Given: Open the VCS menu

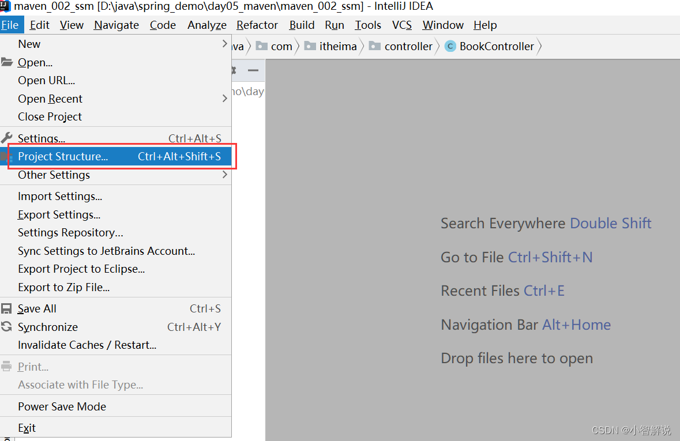Looking at the screenshot, I should [402, 25].
